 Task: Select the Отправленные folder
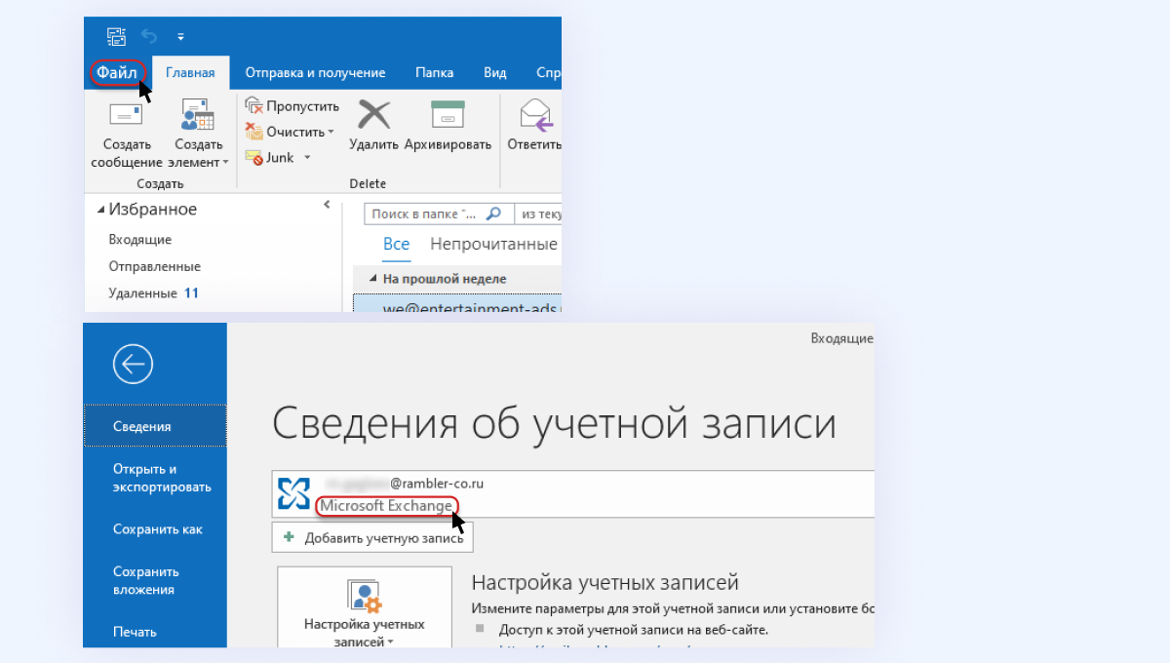click(x=155, y=266)
